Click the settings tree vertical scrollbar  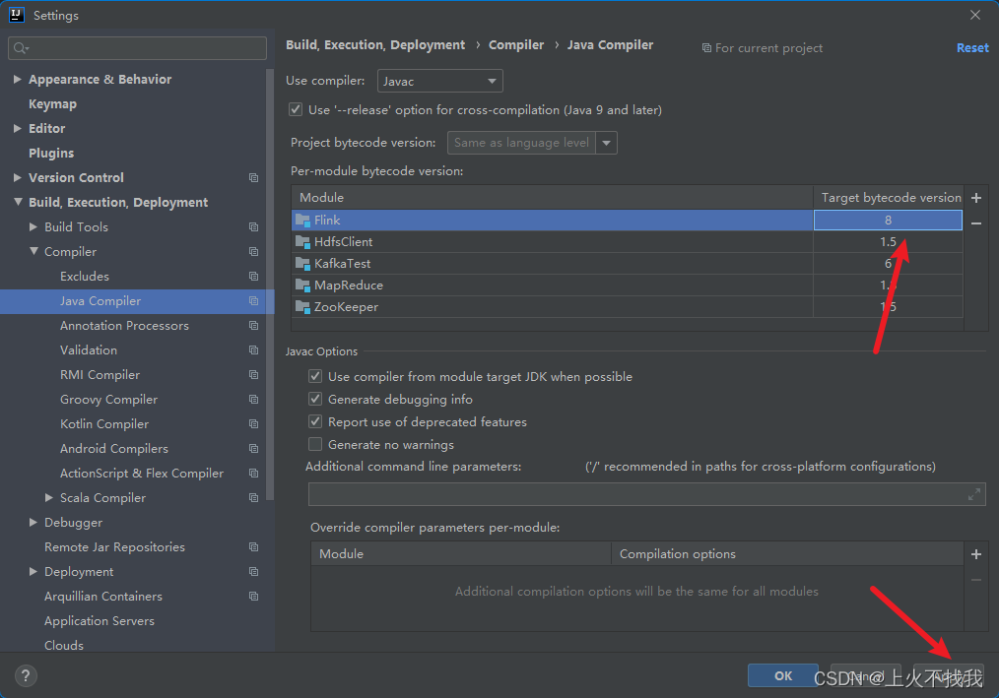(x=270, y=284)
